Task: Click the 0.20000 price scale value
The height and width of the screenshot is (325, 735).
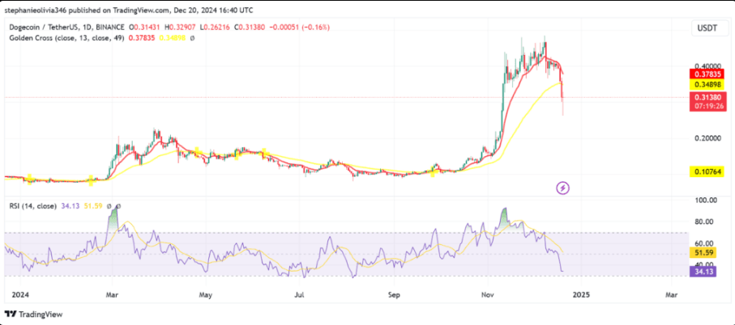Action: (708, 138)
